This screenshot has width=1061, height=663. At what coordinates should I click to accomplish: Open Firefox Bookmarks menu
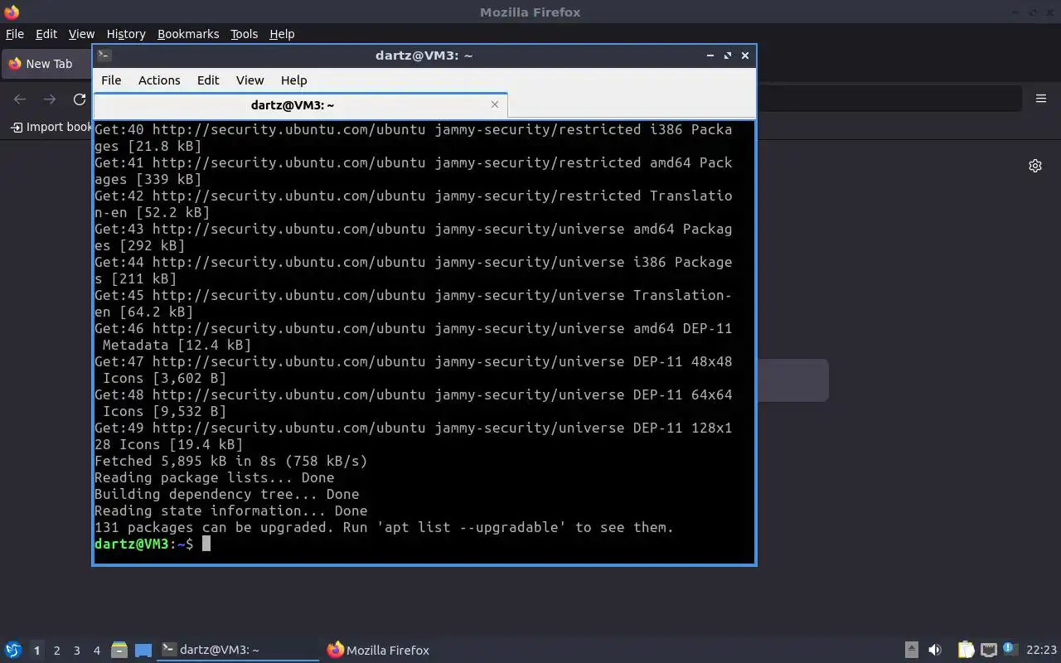[x=188, y=34]
